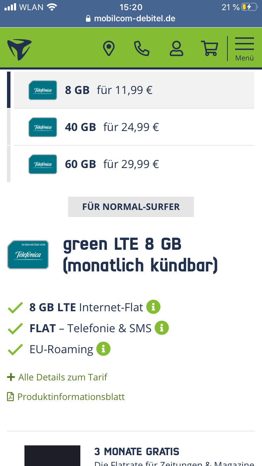The height and width of the screenshot is (466, 262).
Task: Show info for FLAT Telefonie & SMS
Action: (162, 328)
